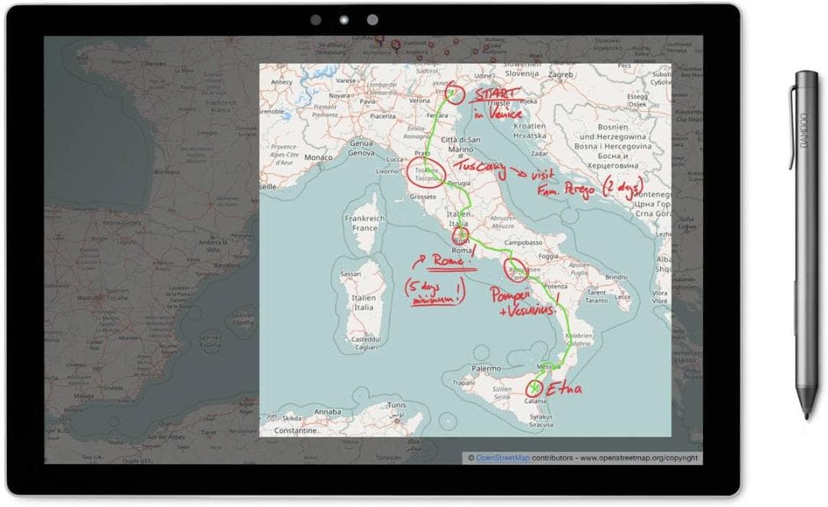
Task: Click the red circle over Campania
Action: [x=516, y=270]
